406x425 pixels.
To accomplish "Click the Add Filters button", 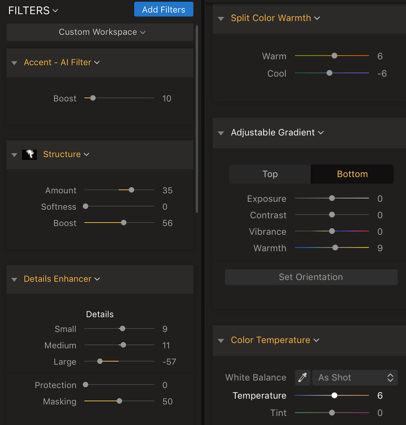I will click(x=163, y=9).
